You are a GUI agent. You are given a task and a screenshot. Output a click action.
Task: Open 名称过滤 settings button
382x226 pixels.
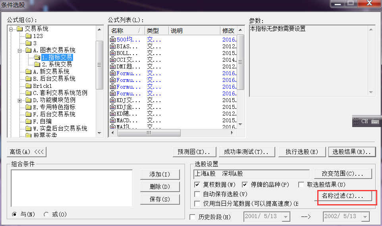pos(342,196)
